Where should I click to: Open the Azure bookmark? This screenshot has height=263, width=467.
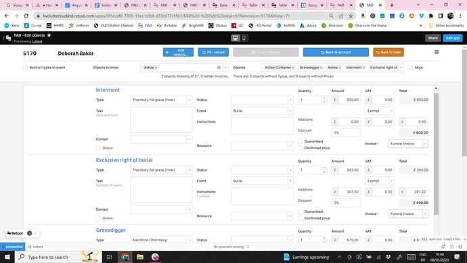tap(308, 26)
